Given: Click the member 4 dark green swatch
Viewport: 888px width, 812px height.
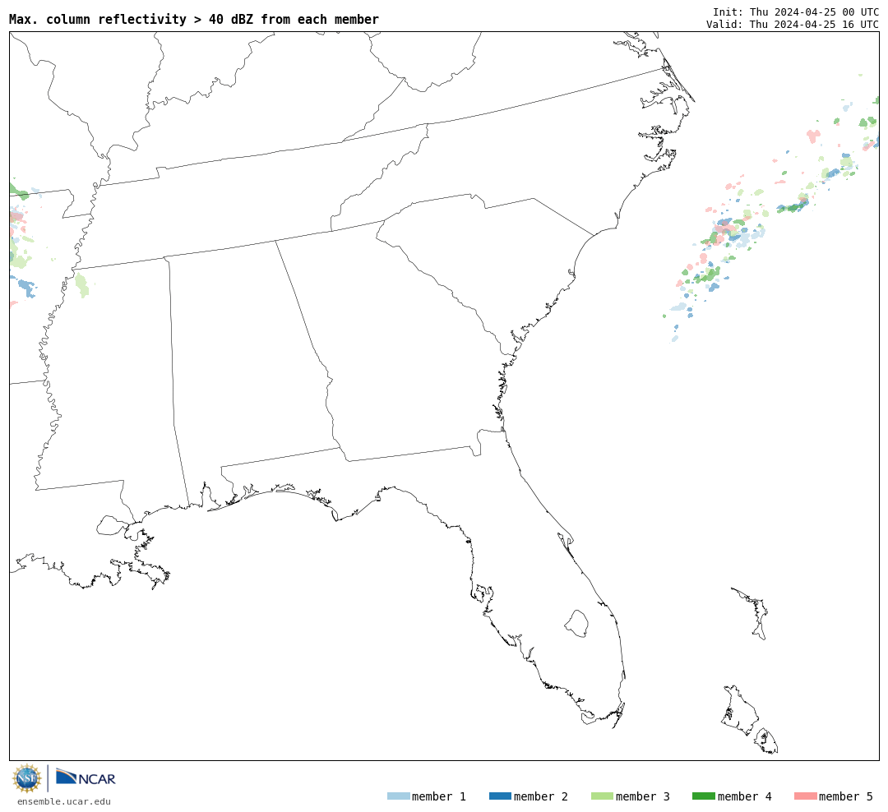Looking at the screenshot, I should pos(704,796).
